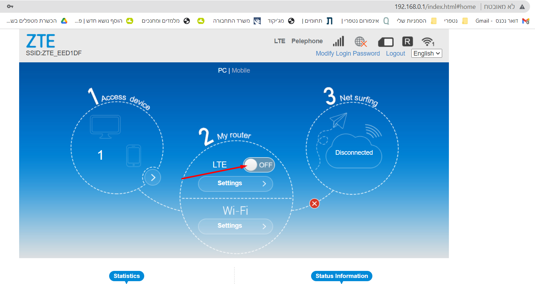535x284 pixels.
Task: Select the PC view
Action: 222,70
